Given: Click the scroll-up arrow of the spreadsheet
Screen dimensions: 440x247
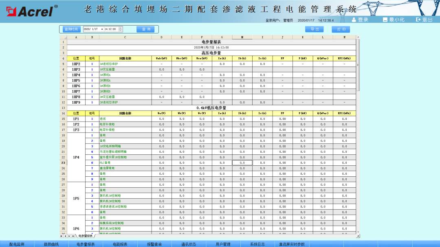Looking at the screenshot, I should click(x=358, y=37).
